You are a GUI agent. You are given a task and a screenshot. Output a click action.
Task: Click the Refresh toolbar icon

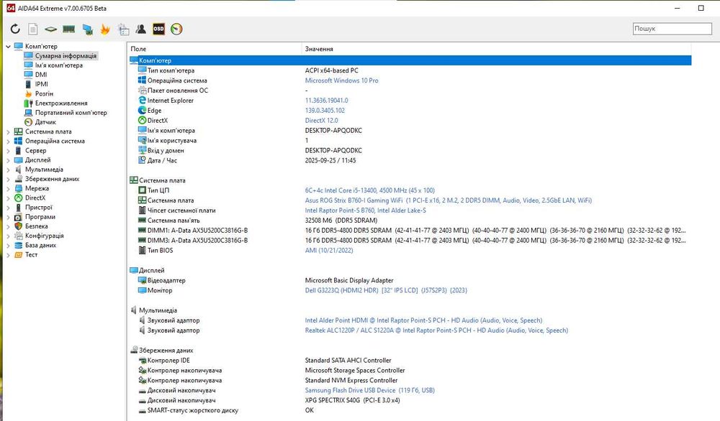pyautogui.click(x=15, y=29)
